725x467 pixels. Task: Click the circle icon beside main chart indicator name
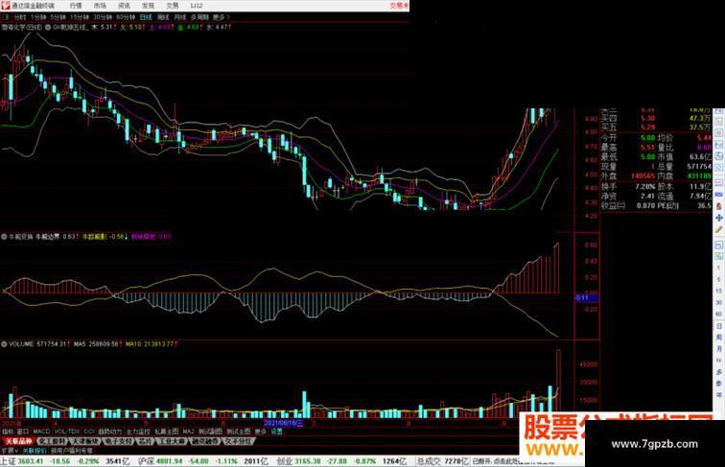(48, 27)
